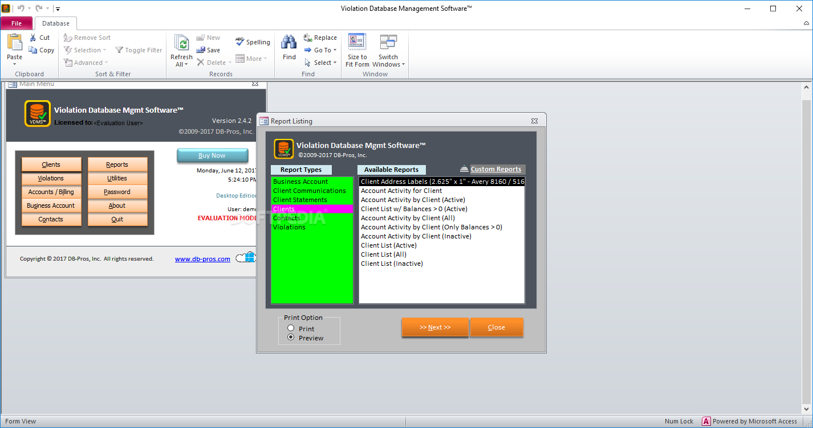Click the service bell Custom Reports icon
Viewport: 813px width, 428px height.
pyautogui.click(x=464, y=168)
